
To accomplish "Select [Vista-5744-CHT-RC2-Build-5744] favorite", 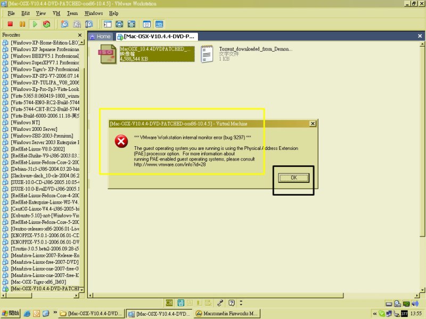I will click(40, 109).
